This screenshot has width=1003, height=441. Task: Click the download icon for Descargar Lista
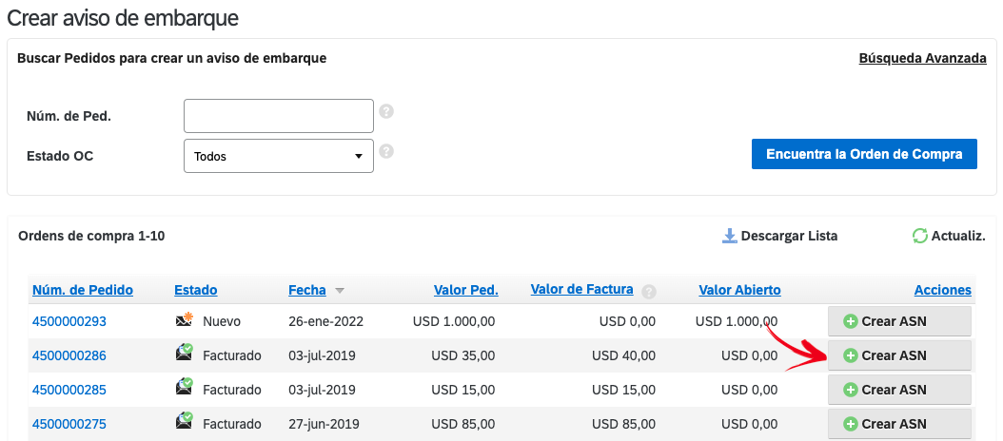[x=730, y=236]
